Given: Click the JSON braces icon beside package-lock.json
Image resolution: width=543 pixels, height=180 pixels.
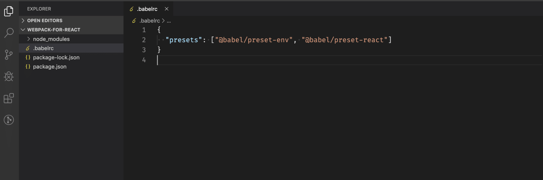Looking at the screenshot, I should click(x=28, y=57).
